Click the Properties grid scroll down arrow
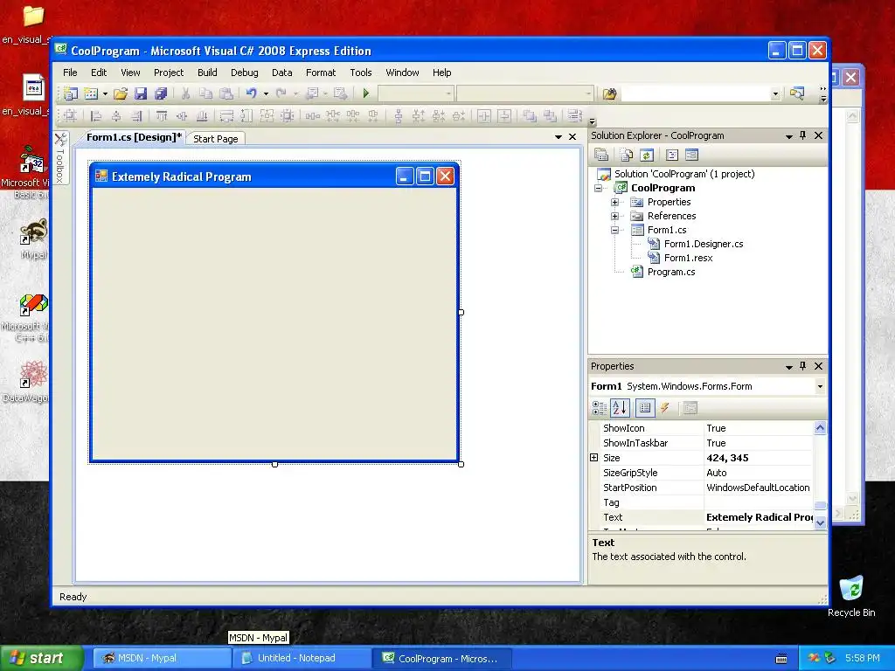 [x=820, y=522]
